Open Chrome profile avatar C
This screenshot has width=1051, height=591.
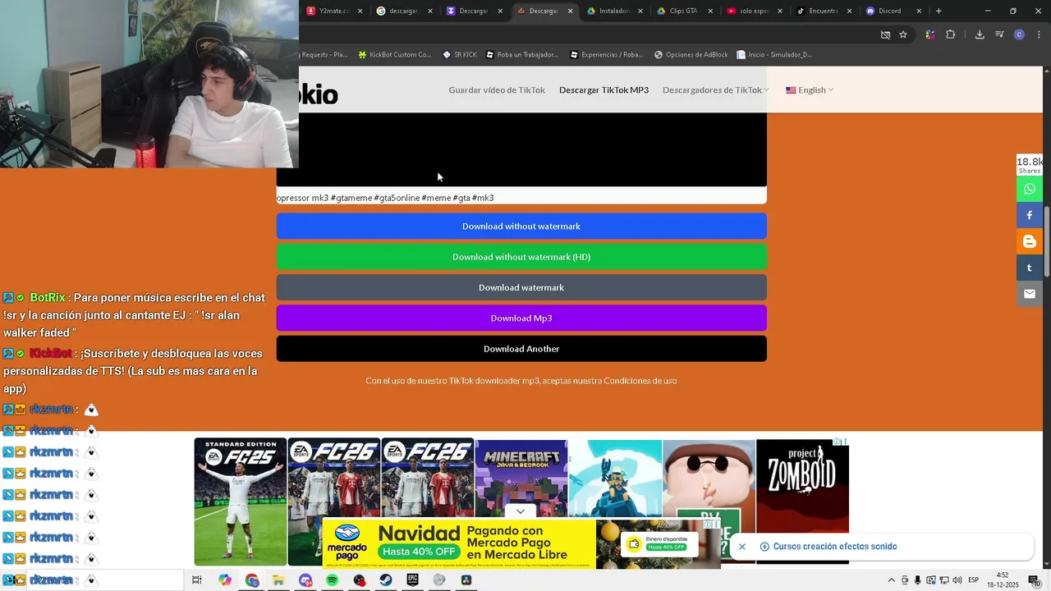1019,34
